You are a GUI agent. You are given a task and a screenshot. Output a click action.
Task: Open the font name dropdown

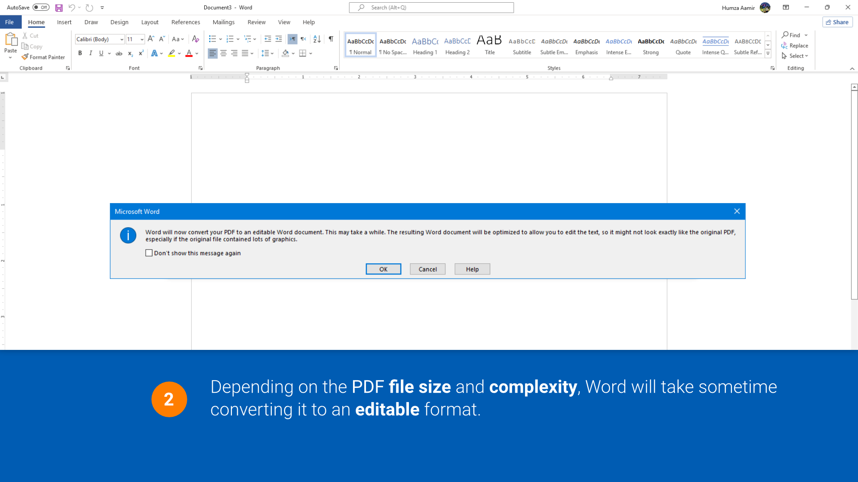[122, 39]
